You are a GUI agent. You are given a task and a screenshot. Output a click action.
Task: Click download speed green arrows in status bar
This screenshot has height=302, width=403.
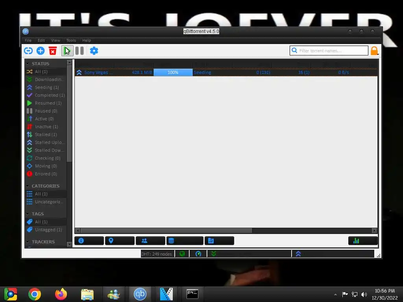pos(213,254)
